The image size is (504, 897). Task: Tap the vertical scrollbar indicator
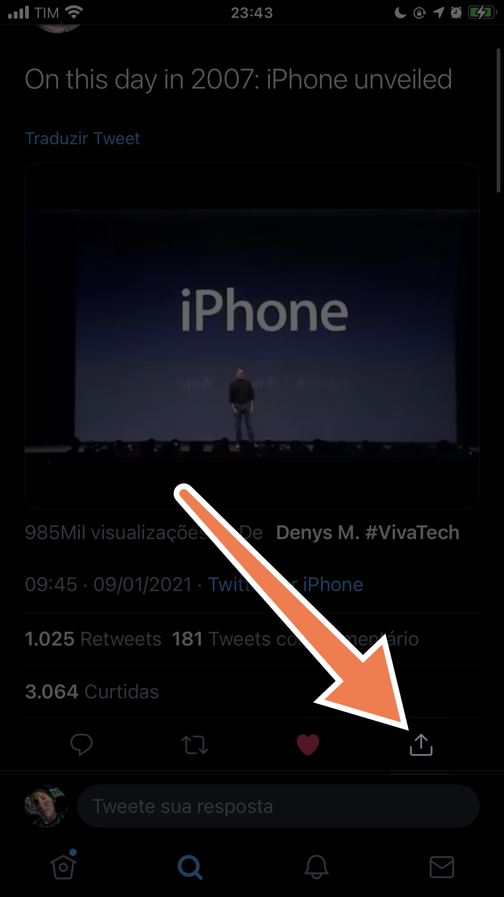pyautogui.click(x=499, y=120)
